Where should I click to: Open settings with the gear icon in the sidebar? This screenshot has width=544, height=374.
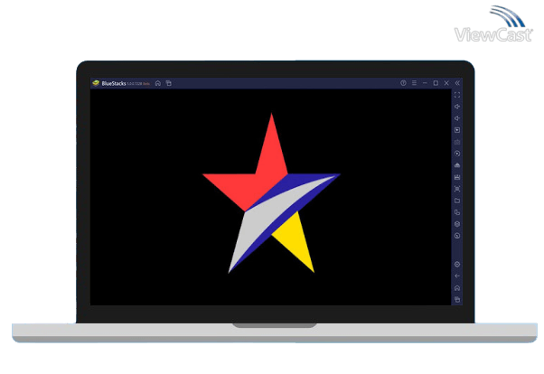(x=457, y=265)
